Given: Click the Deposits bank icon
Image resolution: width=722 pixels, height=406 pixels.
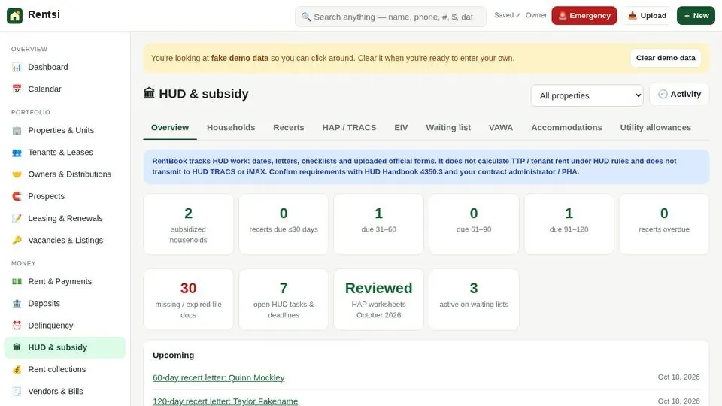Looking at the screenshot, I should 17,303.
